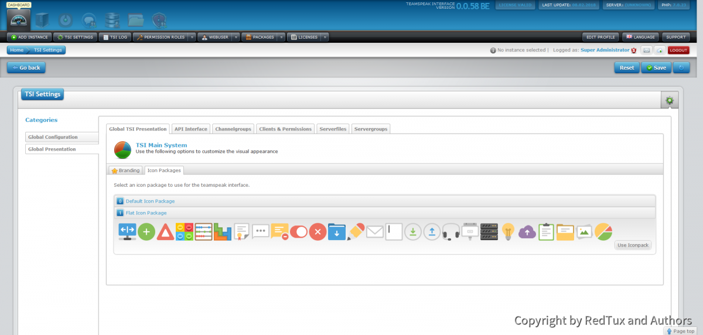Select the round power dial header icon
703x335 pixels.
click(x=66, y=20)
